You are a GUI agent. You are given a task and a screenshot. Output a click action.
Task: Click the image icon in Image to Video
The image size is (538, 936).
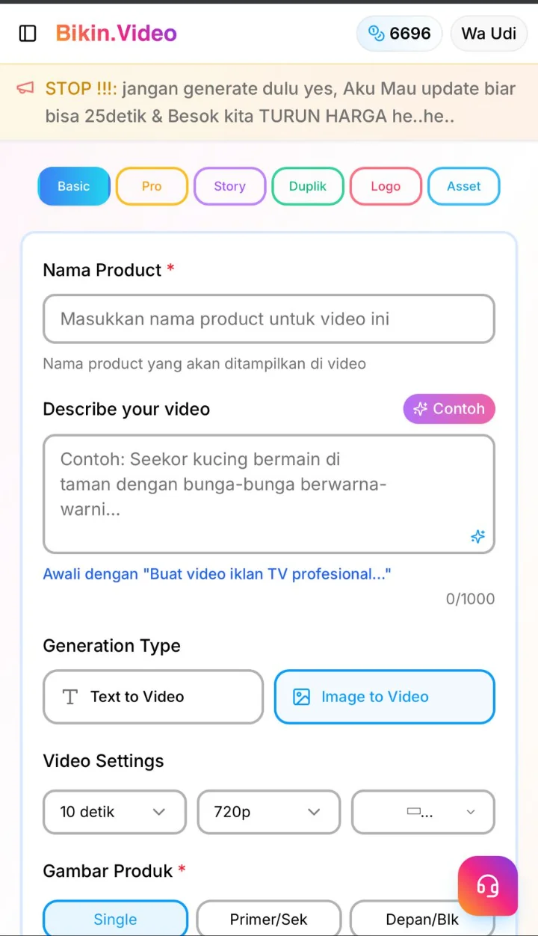point(301,697)
